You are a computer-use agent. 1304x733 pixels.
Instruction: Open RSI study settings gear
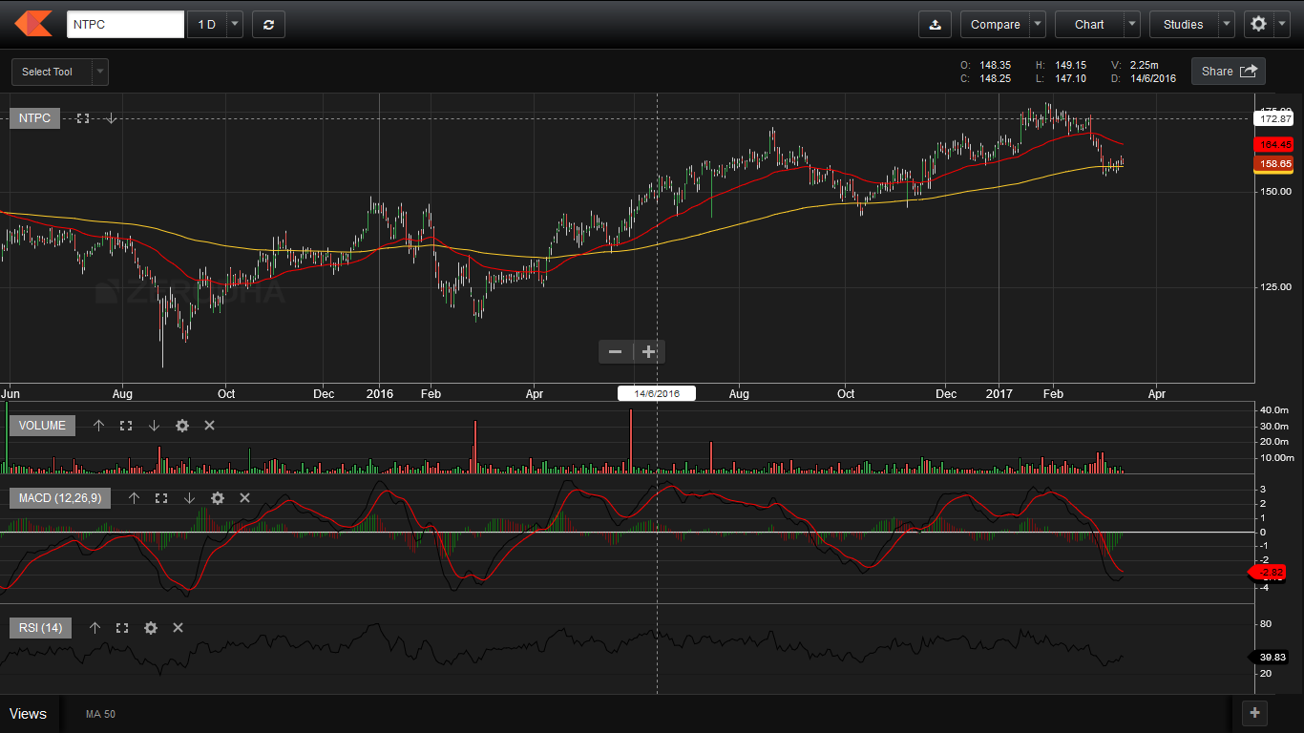pos(151,628)
